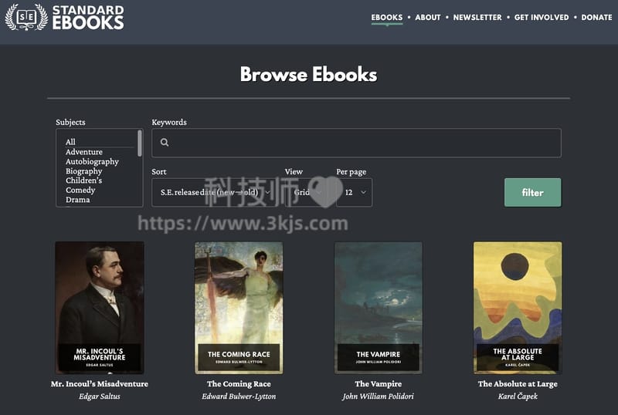Open author Karel Čapek link
The height and width of the screenshot is (415, 618).
(518, 396)
